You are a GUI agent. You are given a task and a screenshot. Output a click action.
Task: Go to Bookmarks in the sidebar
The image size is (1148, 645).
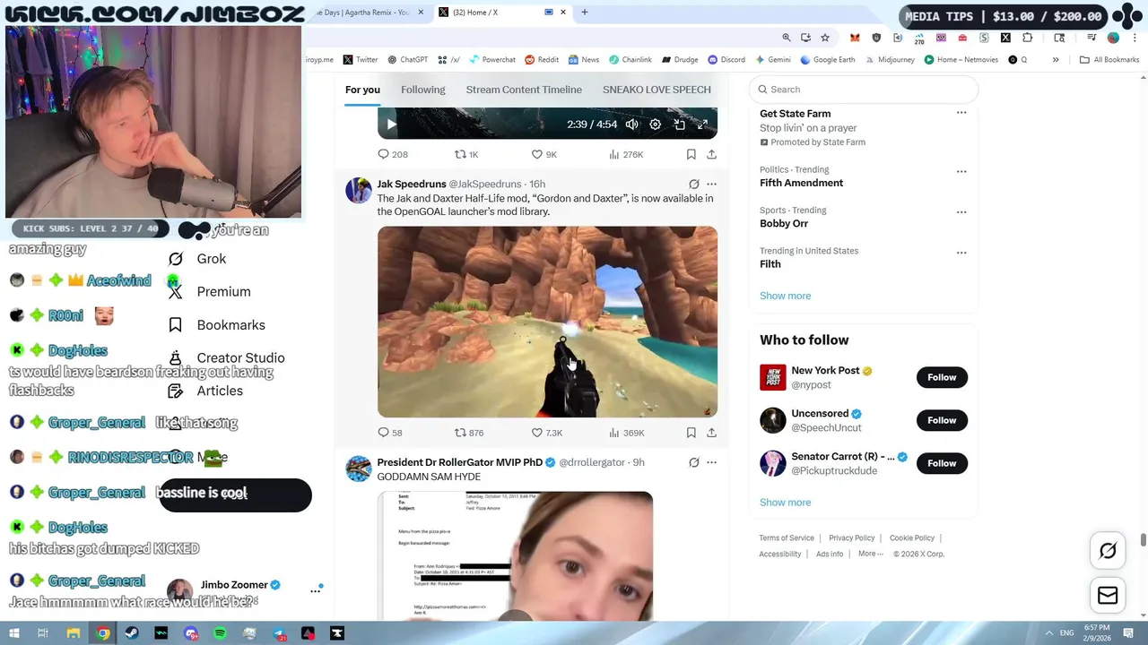[x=217, y=325]
